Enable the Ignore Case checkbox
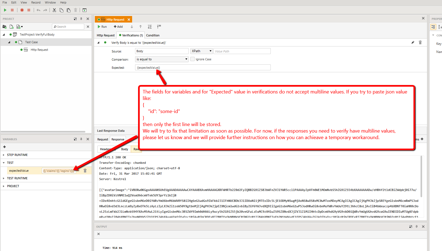 point(192,59)
